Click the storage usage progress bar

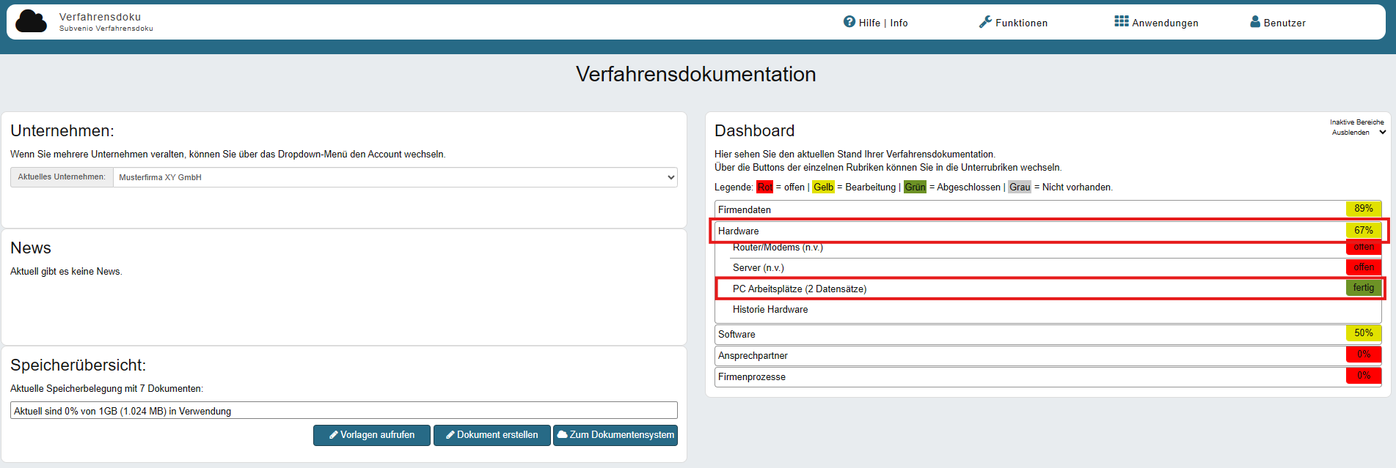click(x=344, y=411)
